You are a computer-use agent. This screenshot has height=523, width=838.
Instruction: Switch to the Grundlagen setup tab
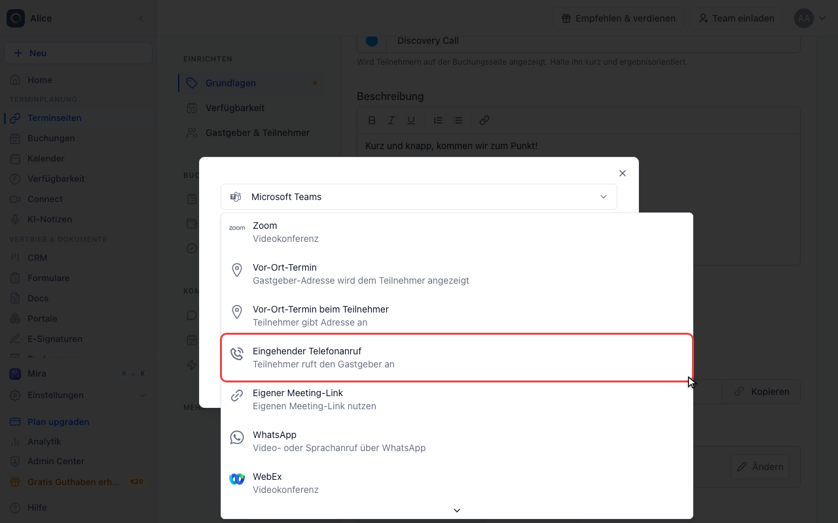pyautogui.click(x=251, y=83)
